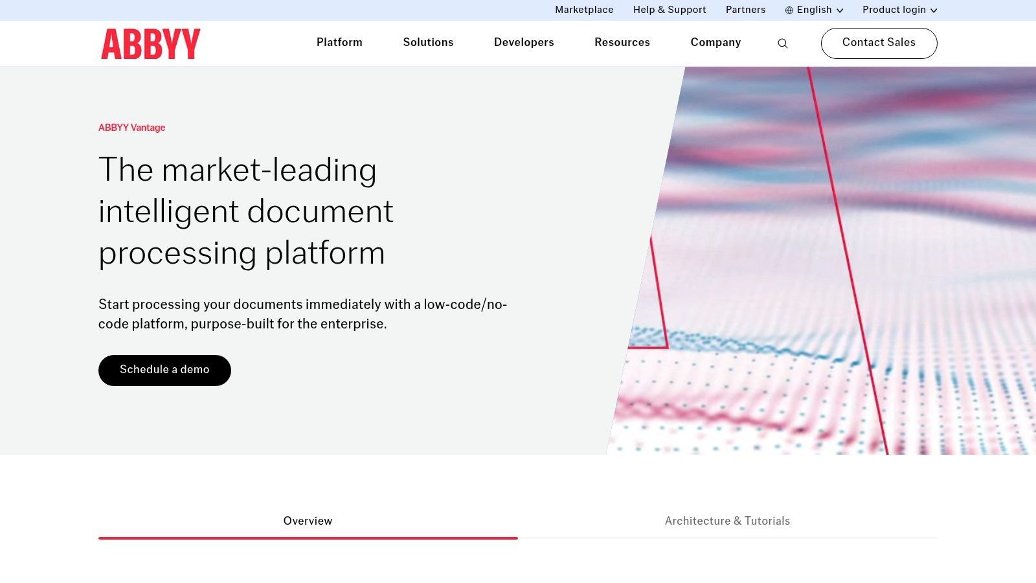
Task: Visit the Partners link
Action: (x=745, y=10)
